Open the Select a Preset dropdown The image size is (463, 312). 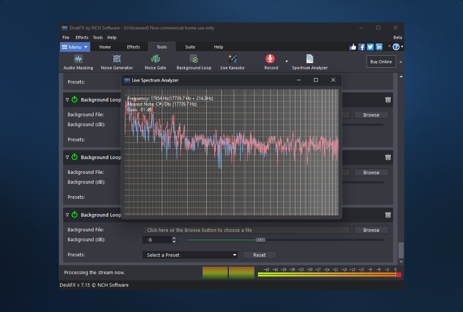click(190, 255)
